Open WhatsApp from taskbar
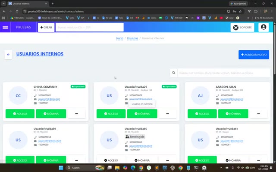Viewport: 276px width, 172px height. (149, 168)
